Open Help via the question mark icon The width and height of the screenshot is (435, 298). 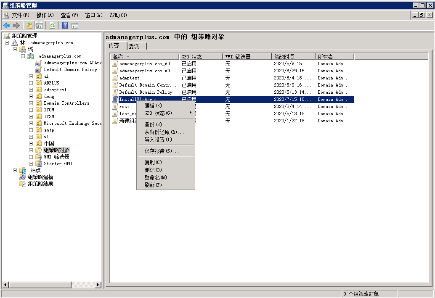[65, 25]
